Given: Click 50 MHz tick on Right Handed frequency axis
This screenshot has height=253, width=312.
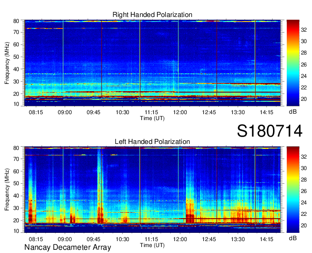Looking at the screenshot, I should click(x=17, y=57).
